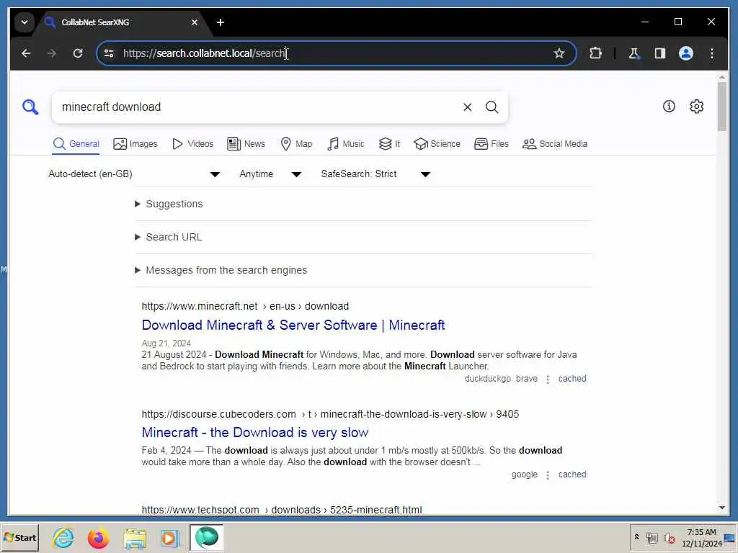The height and width of the screenshot is (553, 738).
Task: Switch to the Files tab
Action: click(x=492, y=144)
